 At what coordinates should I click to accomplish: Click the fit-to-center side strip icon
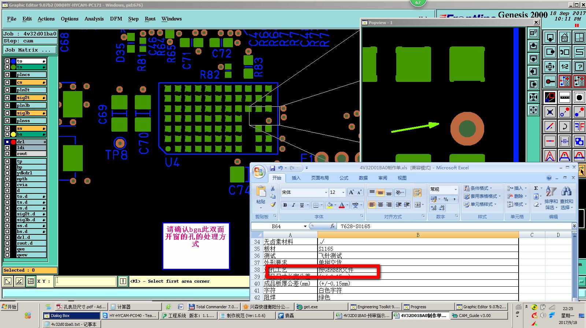tap(533, 97)
